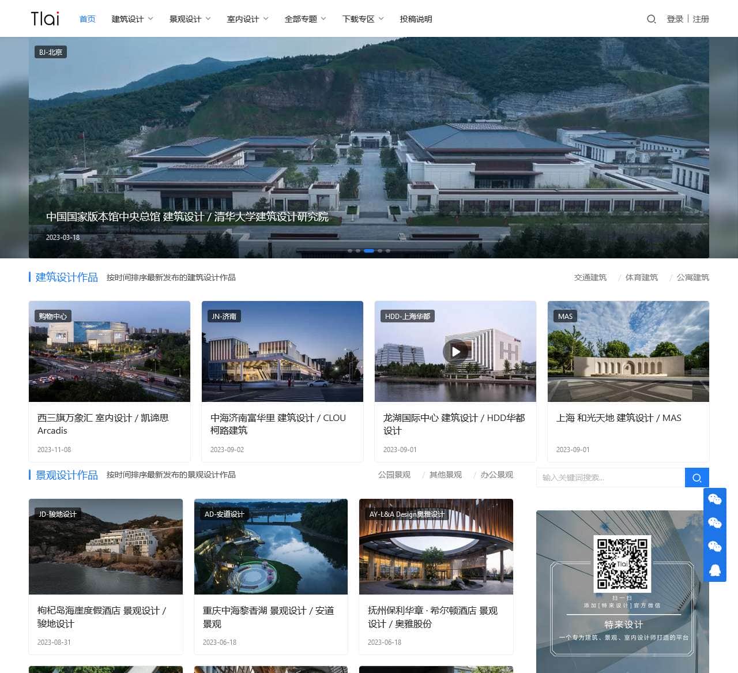Open the 西三旗万象汇 card thumbnail
Screen dimensions: 738x673
click(x=110, y=351)
